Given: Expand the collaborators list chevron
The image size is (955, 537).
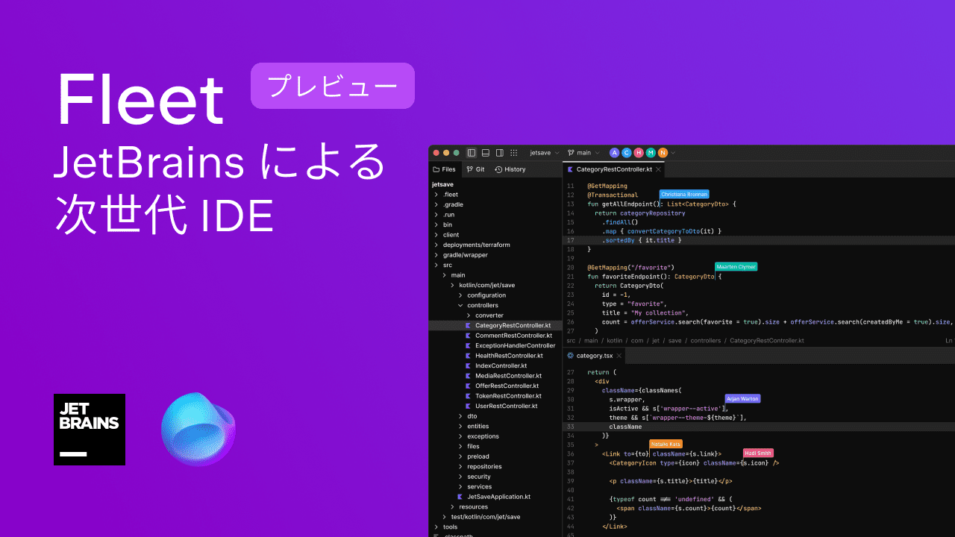Looking at the screenshot, I should coord(673,153).
